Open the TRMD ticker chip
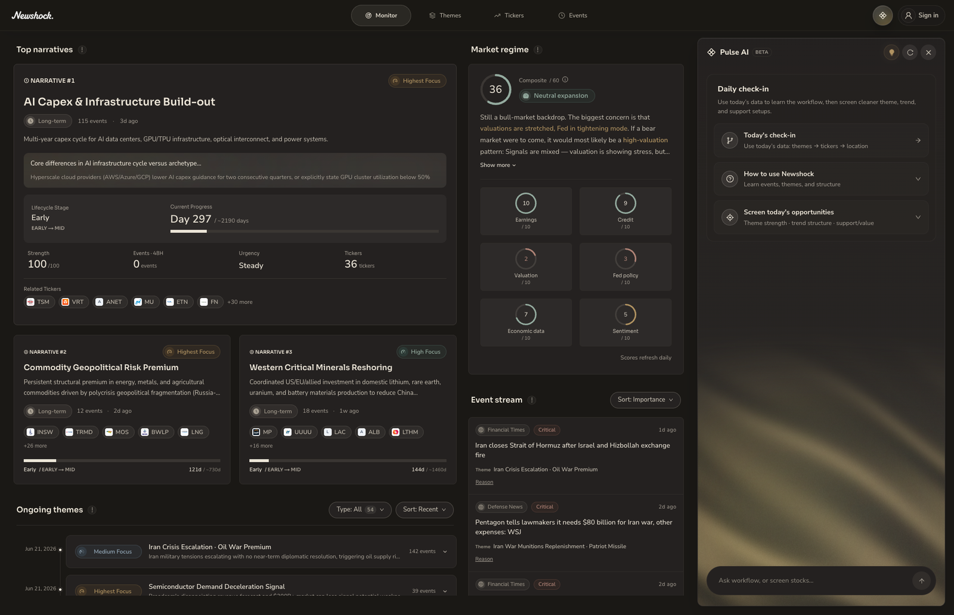Image resolution: width=954 pixels, height=615 pixels. click(x=80, y=432)
